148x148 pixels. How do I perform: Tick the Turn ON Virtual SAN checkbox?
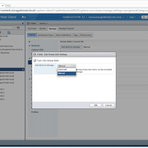[35, 61]
